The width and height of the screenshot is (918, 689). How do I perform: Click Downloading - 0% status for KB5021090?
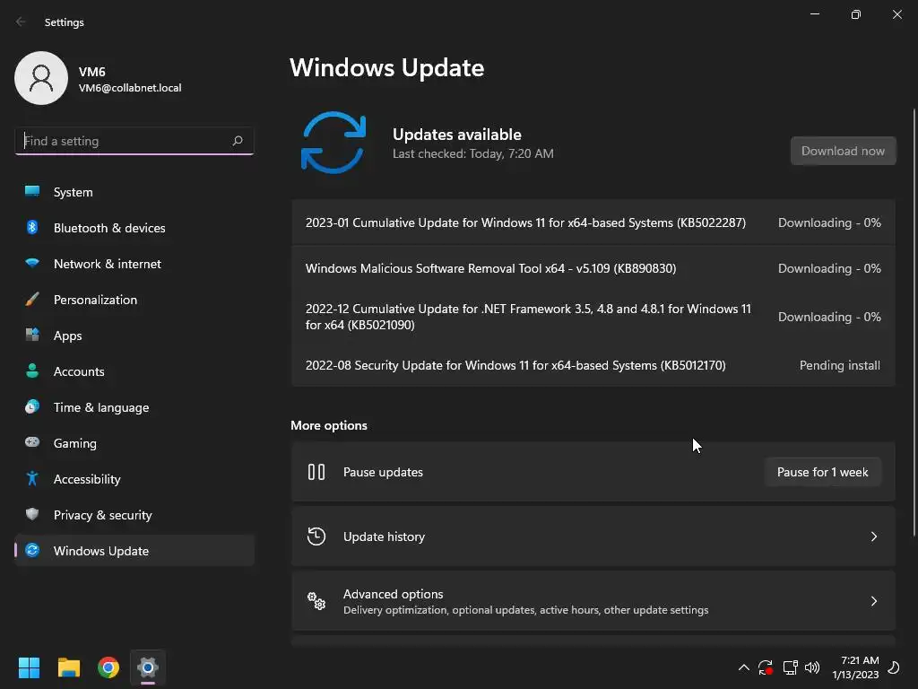(x=829, y=317)
